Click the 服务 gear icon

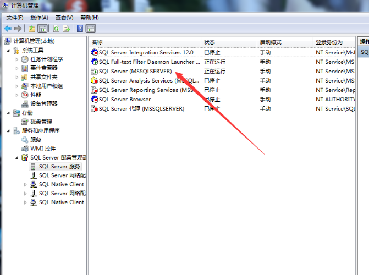(x=25, y=140)
